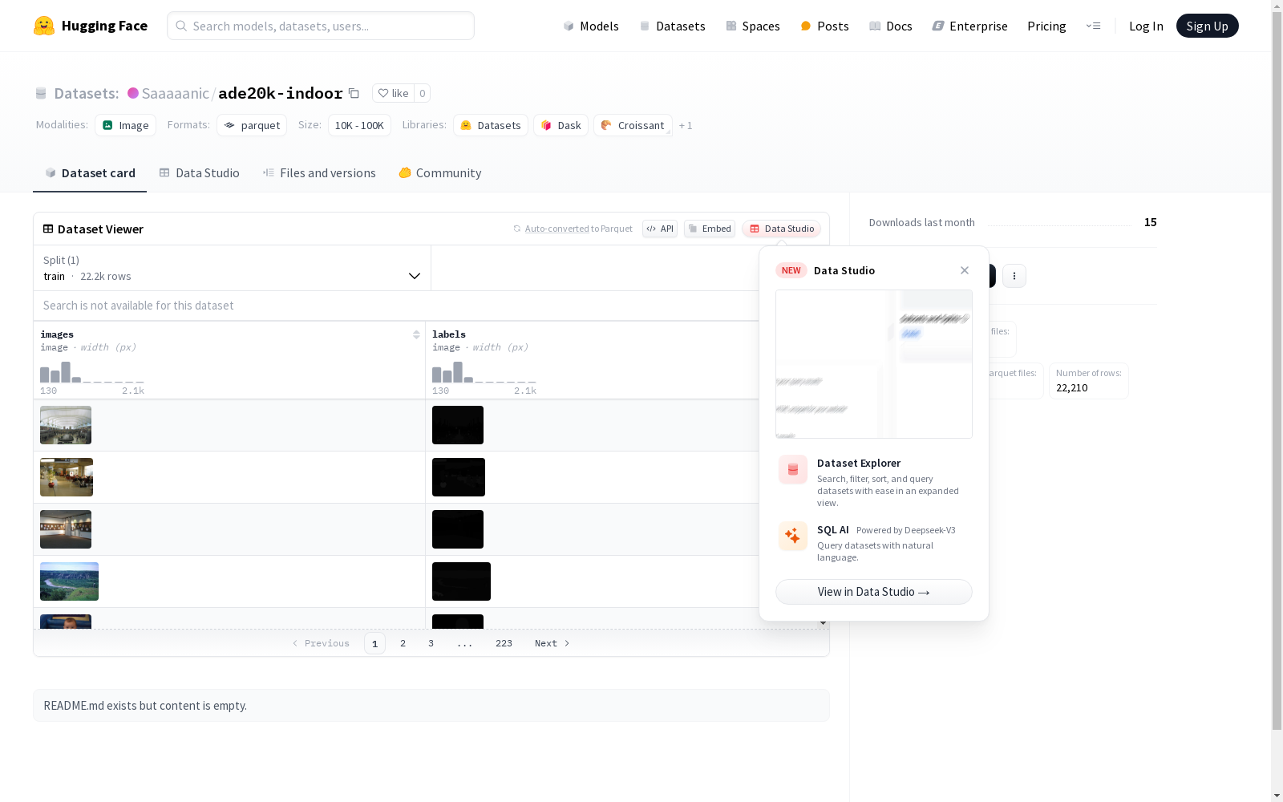This screenshot has width=1283, height=802.
Task: Select the parquet format tag
Action: (252, 125)
